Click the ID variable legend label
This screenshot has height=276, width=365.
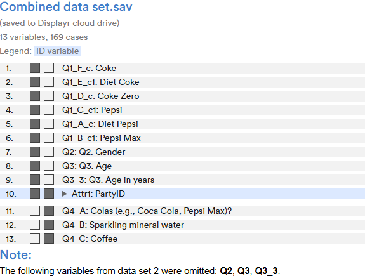(58, 51)
